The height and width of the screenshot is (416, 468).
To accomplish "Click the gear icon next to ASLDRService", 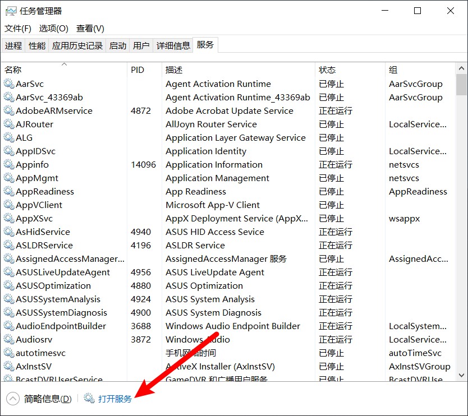I will tap(10, 245).
